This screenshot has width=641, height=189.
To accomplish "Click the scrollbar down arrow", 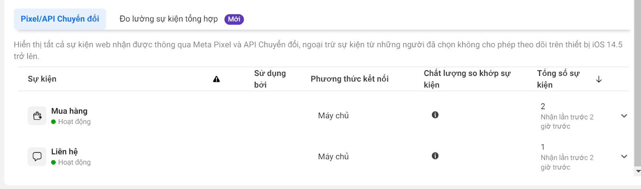I will tap(638, 171).
